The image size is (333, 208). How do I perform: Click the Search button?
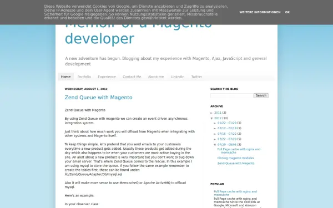(x=261, y=96)
